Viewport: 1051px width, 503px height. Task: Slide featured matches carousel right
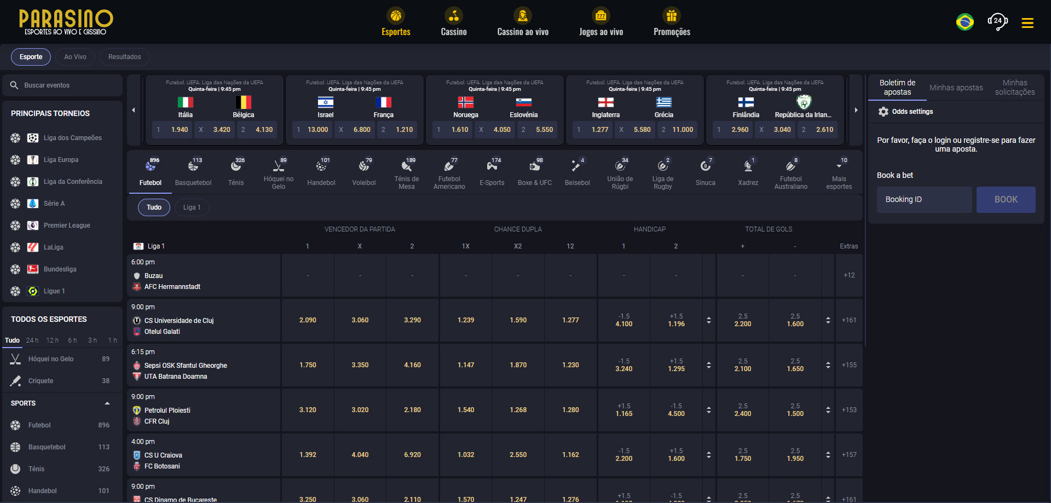tap(856, 110)
